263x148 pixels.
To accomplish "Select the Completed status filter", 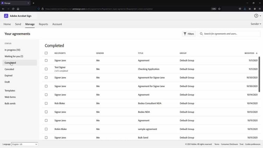I will pyautogui.click(x=20, y=63).
